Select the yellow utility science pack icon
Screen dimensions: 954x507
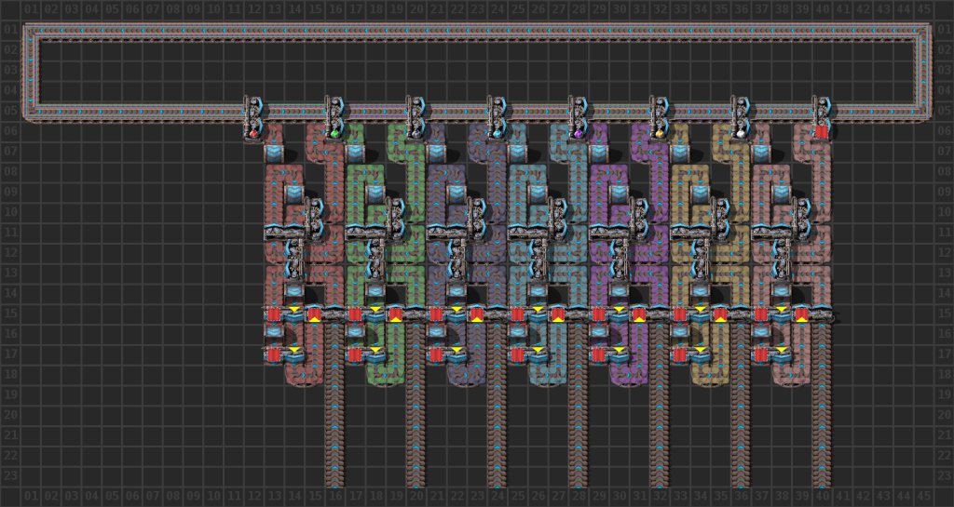[x=660, y=134]
